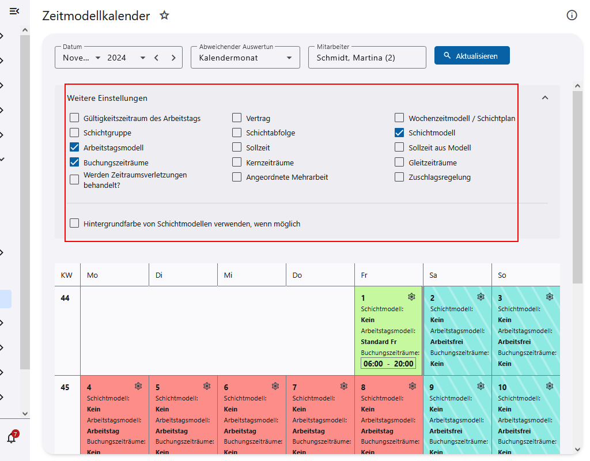
Task: Click the notification bell icon
Action: pos(12,438)
